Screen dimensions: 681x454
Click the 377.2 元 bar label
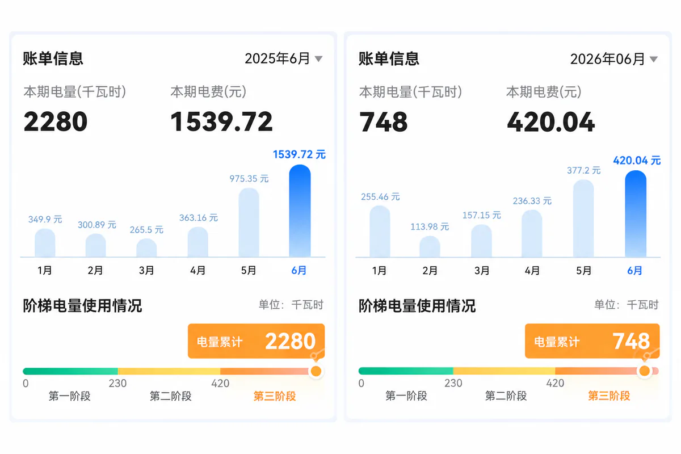(x=583, y=170)
